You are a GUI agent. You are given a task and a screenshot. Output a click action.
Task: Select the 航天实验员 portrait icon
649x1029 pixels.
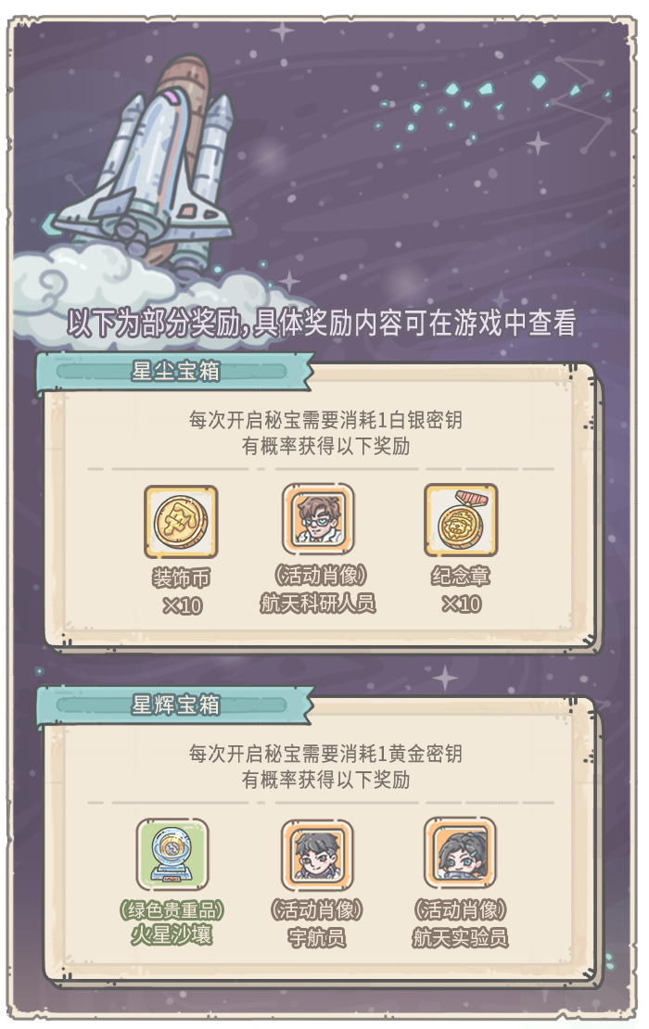click(x=460, y=854)
